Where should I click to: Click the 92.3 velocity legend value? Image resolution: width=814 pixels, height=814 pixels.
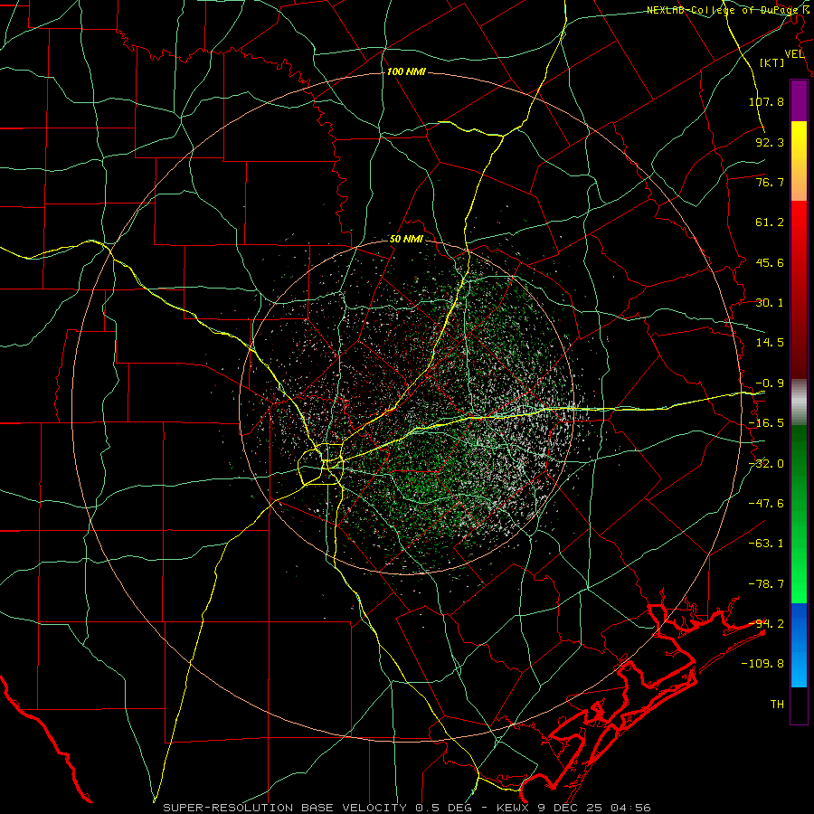point(770,142)
